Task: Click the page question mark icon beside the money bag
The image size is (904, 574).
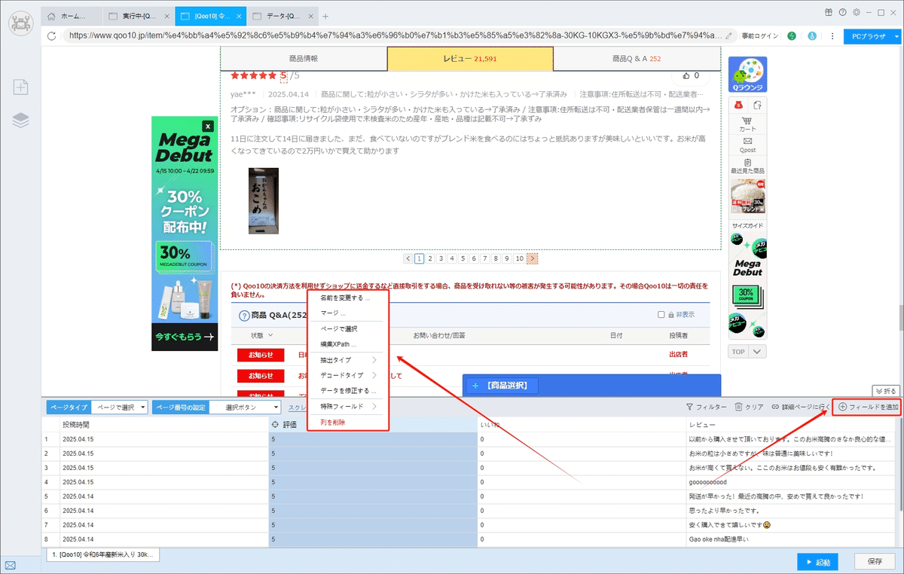Action: 757,105
